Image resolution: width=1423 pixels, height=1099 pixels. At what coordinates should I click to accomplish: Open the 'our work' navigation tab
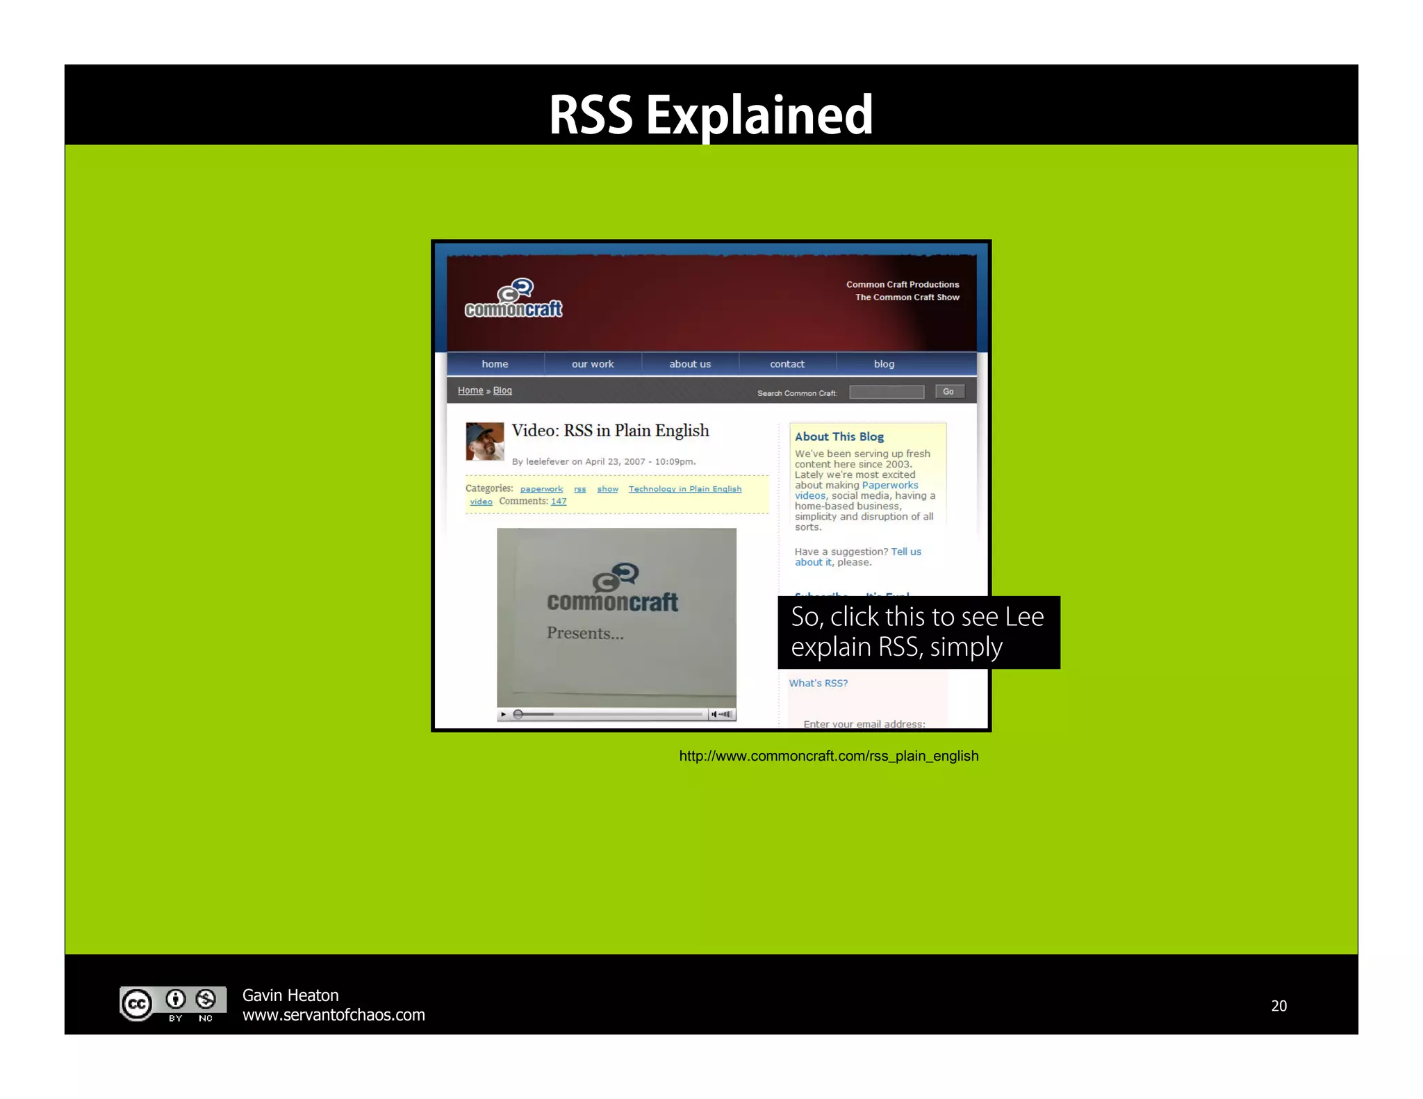[x=592, y=364]
